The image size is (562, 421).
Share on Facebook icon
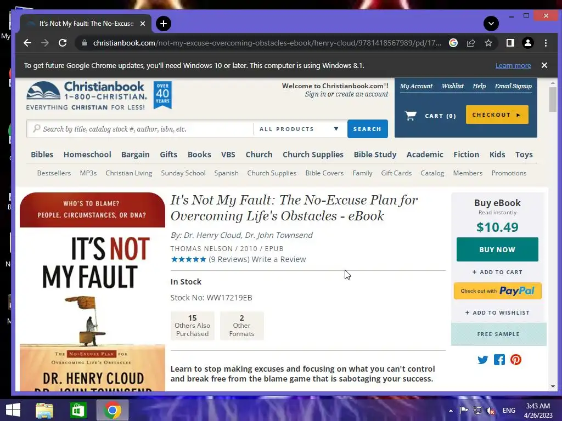point(499,360)
